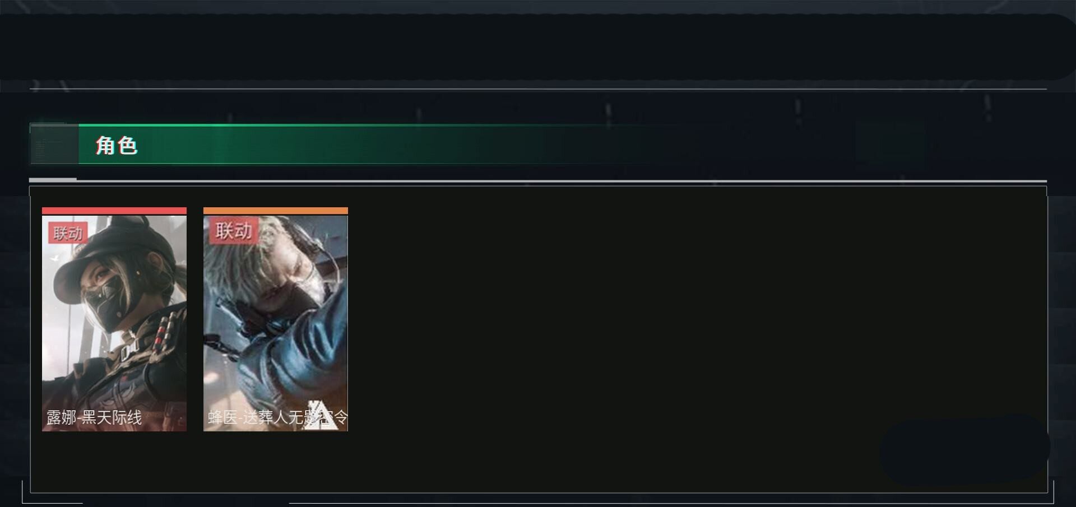The height and width of the screenshot is (507, 1076).
Task: Click the red rarity bar above 露娜
Action: pos(114,211)
